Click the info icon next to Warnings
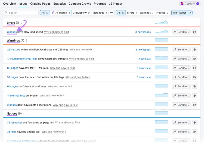204x145 pixels. (26, 40)
